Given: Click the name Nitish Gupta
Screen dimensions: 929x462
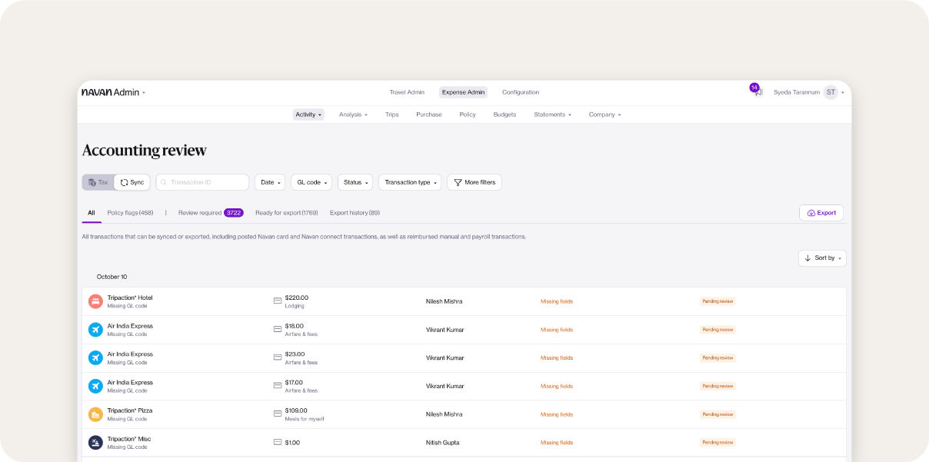Looking at the screenshot, I should tap(444, 443).
